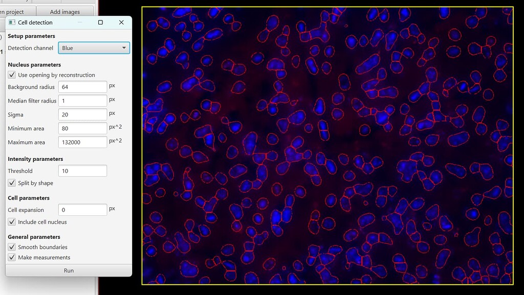Run the cell detection
This screenshot has width=524, height=295.
(x=69, y=270)
